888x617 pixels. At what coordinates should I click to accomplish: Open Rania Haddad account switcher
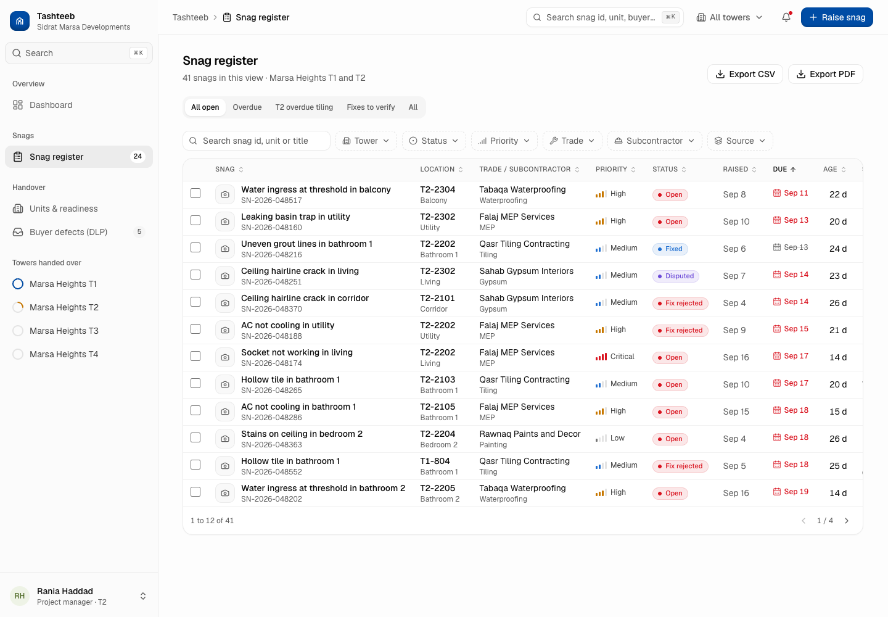(79, 596)
